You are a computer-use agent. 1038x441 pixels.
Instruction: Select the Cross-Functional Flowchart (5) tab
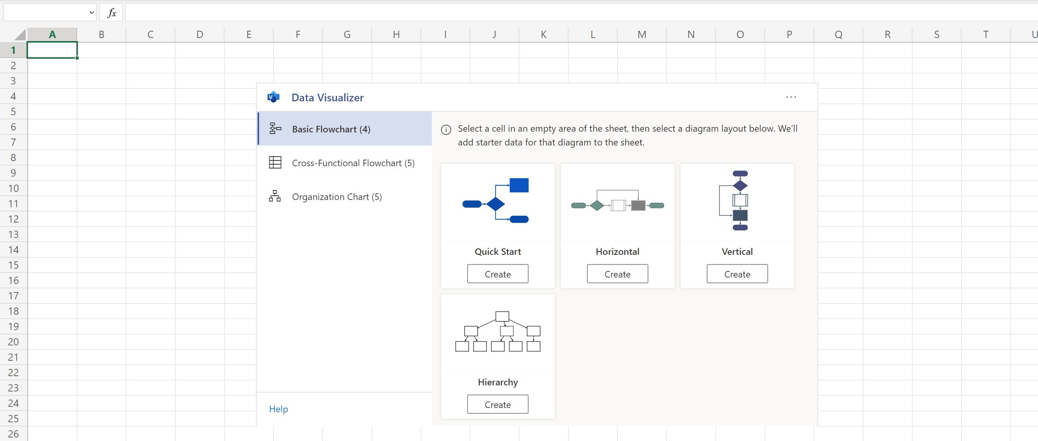[353, 163]
